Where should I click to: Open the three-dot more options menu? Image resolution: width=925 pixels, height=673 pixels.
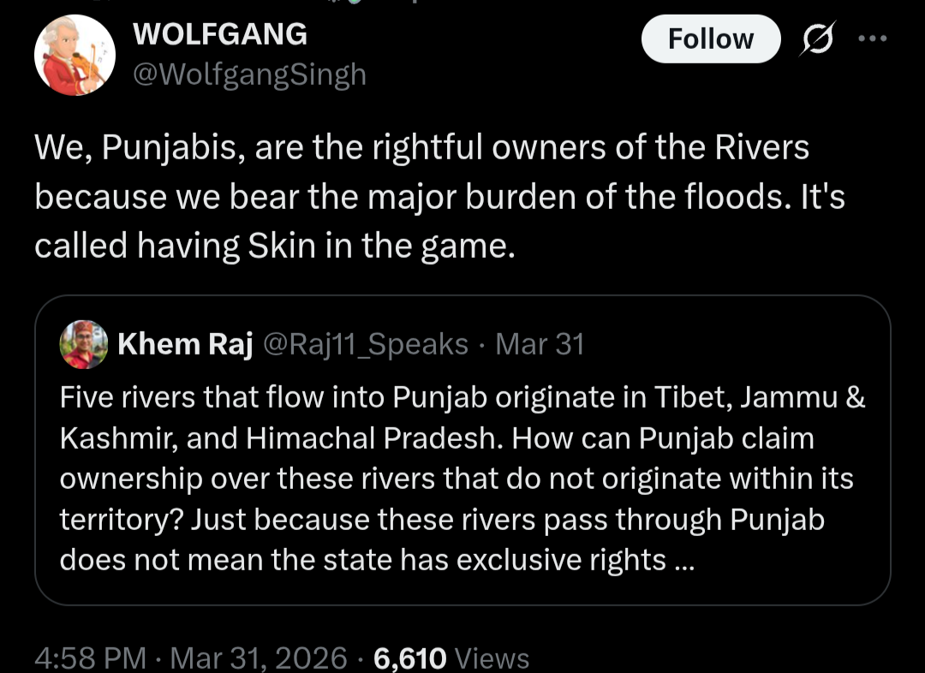872,39
